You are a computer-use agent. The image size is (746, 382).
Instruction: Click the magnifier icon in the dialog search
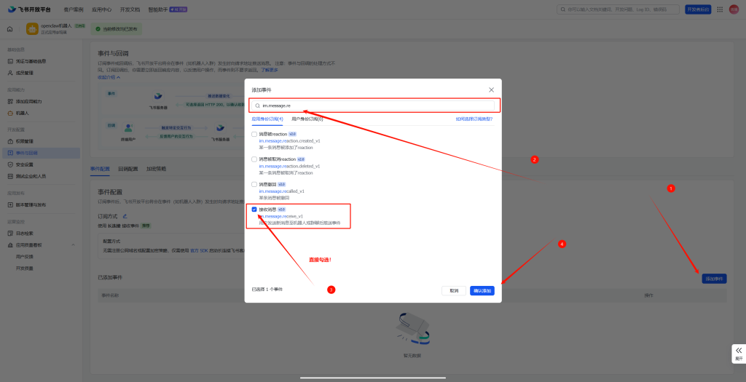coord(257,106)
